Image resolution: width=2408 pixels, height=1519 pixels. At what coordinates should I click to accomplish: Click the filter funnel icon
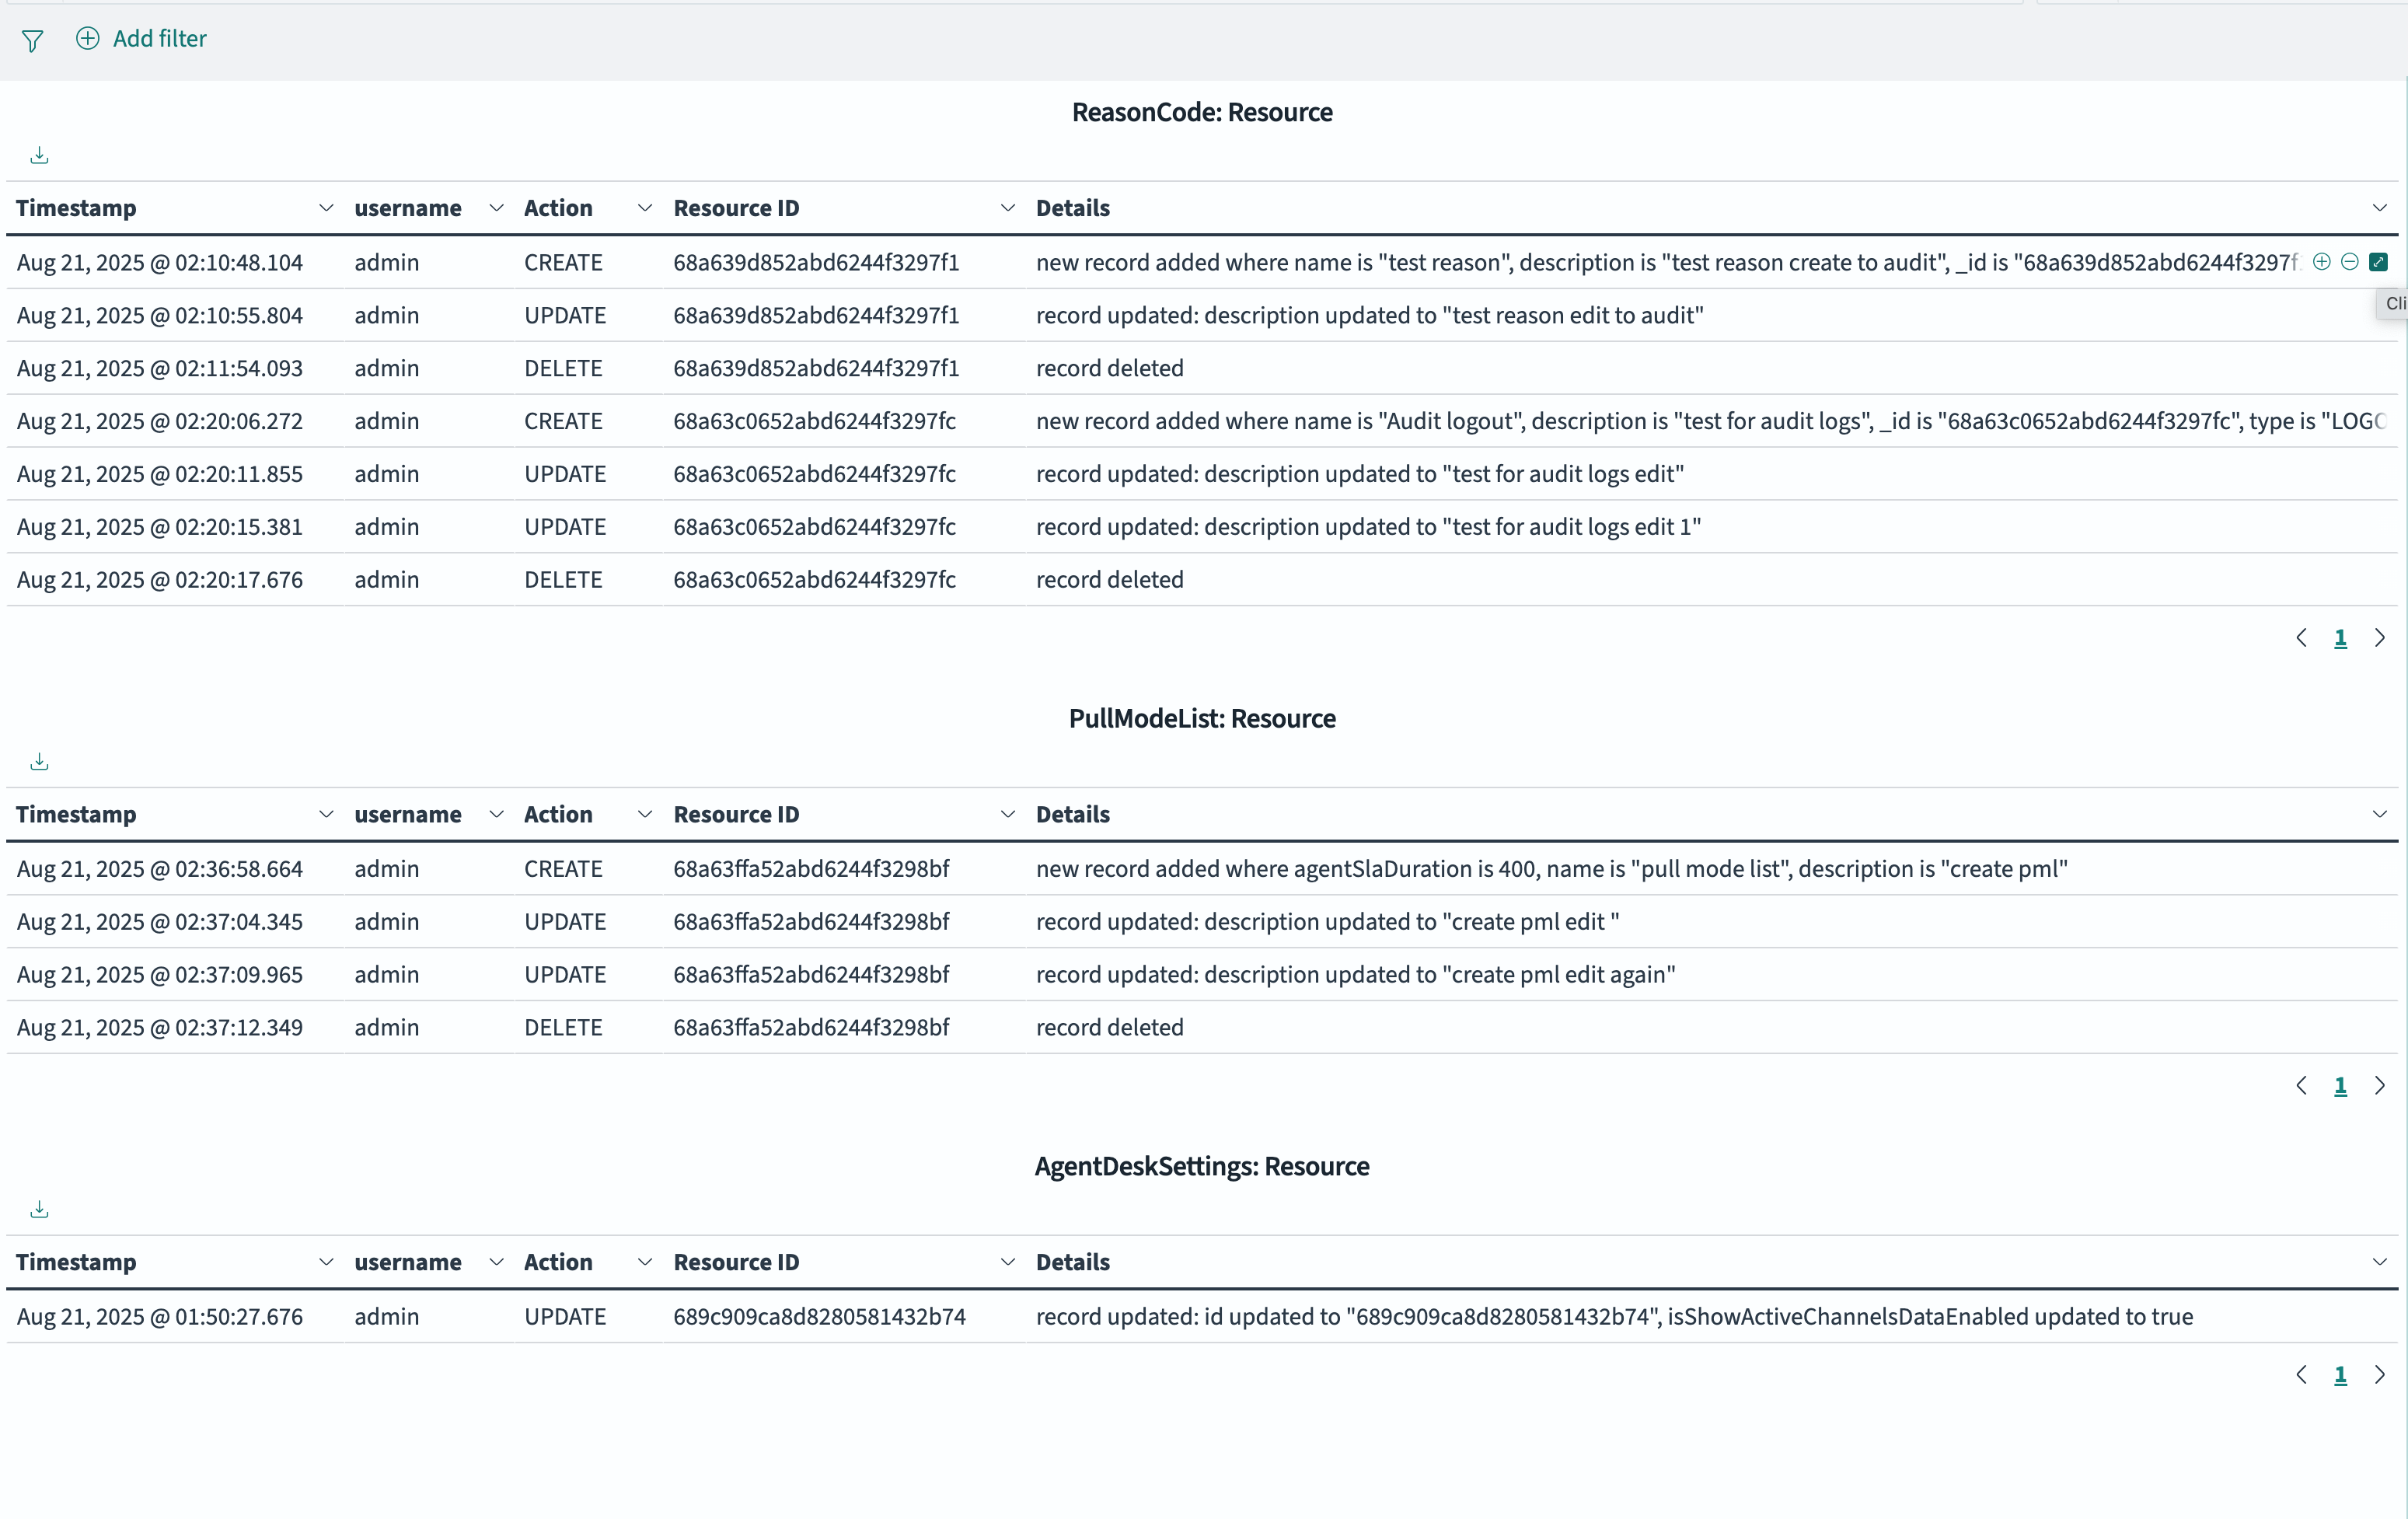[x=32, y=40]
